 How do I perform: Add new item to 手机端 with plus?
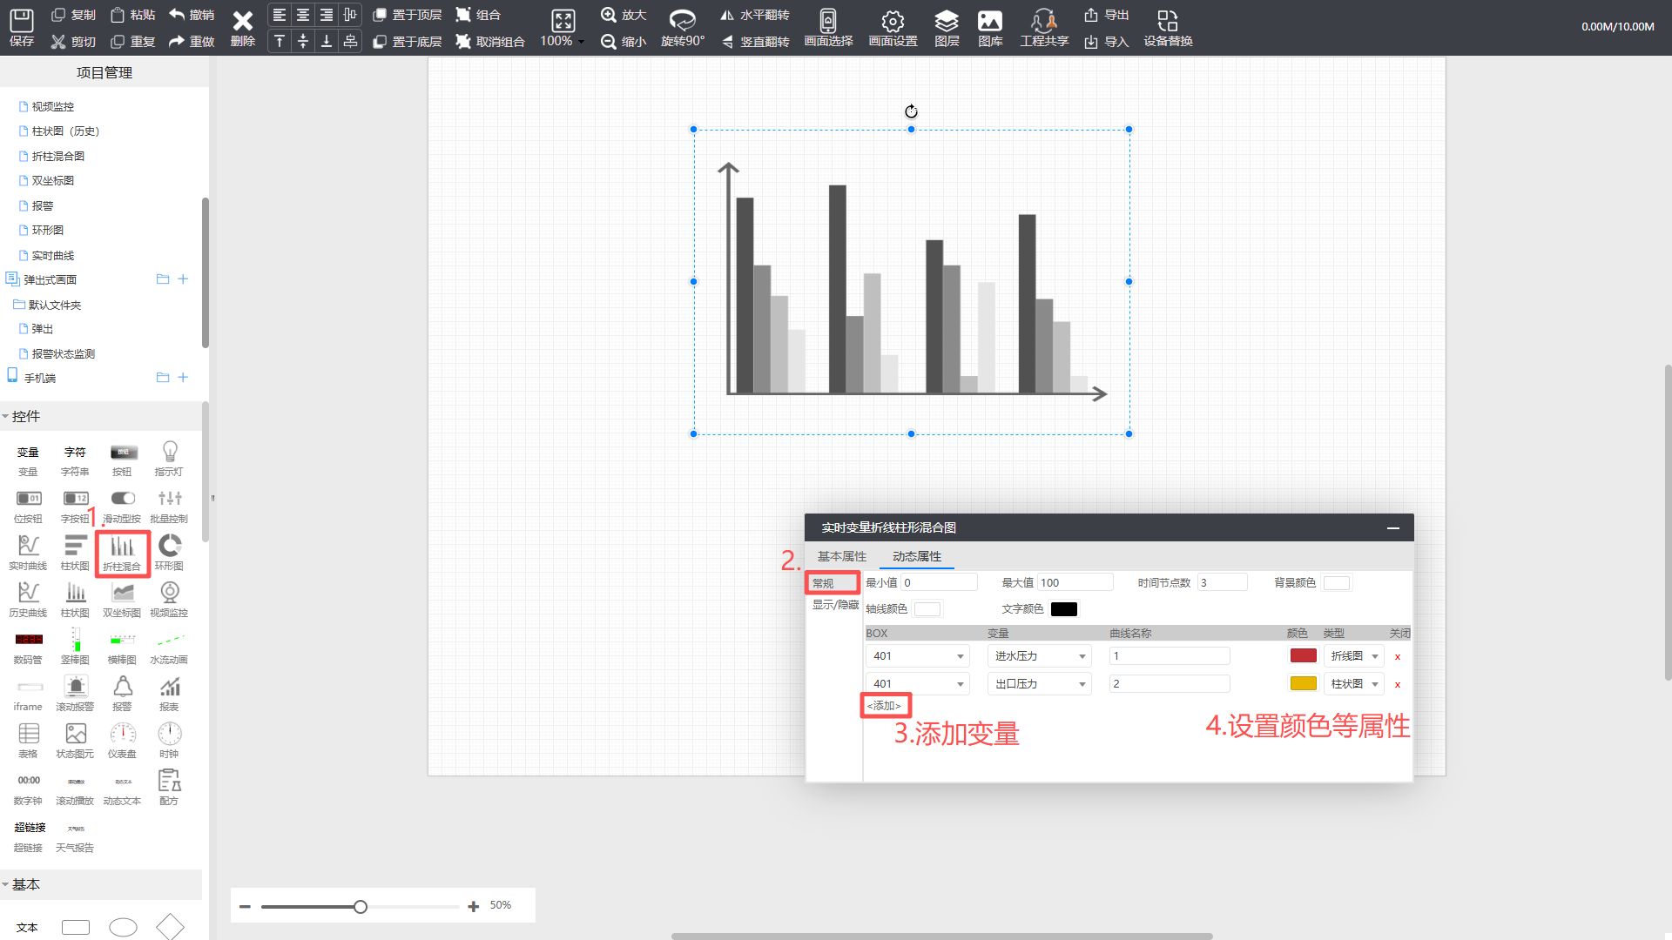(x=183, y=378)
